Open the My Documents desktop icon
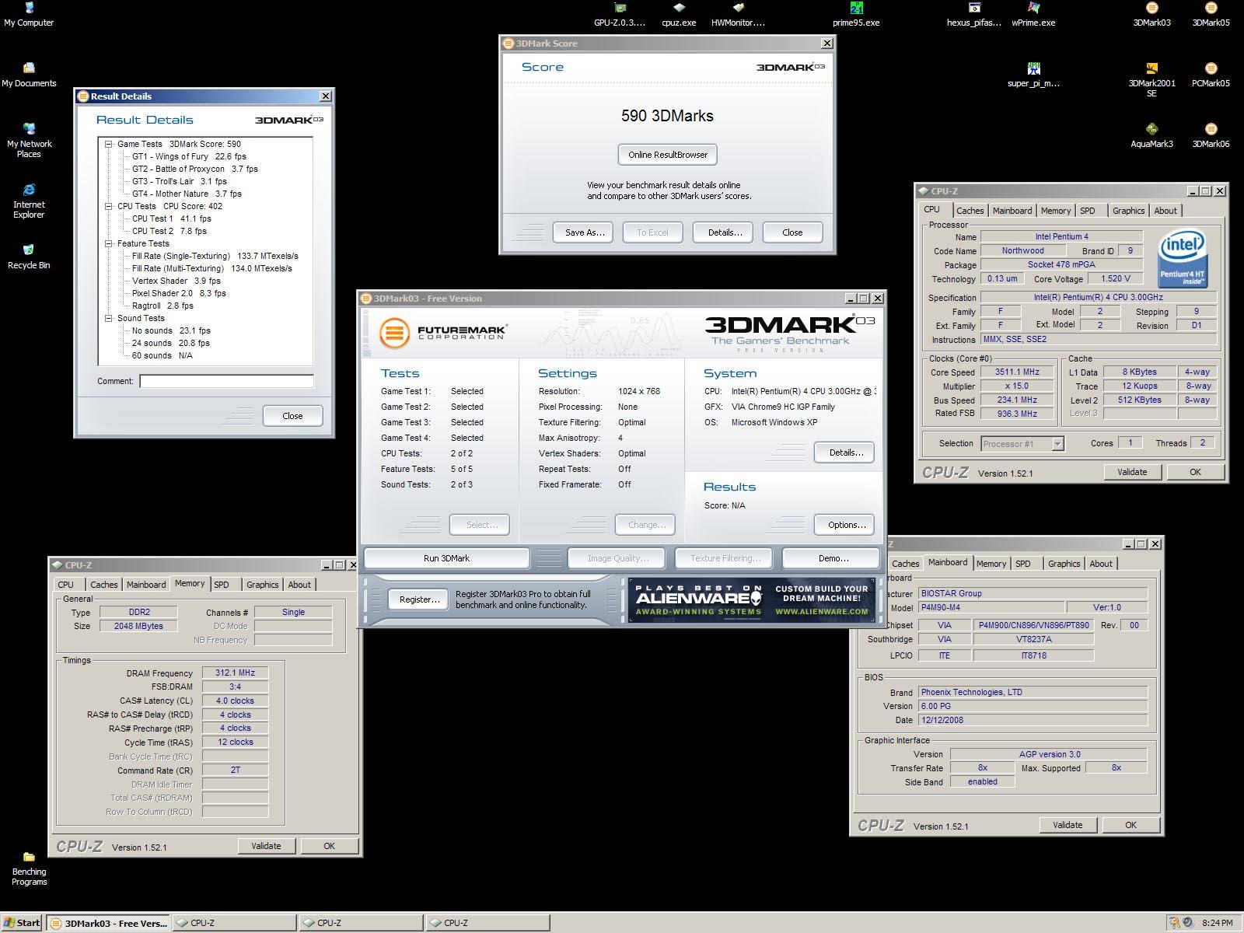 (29, 75)
